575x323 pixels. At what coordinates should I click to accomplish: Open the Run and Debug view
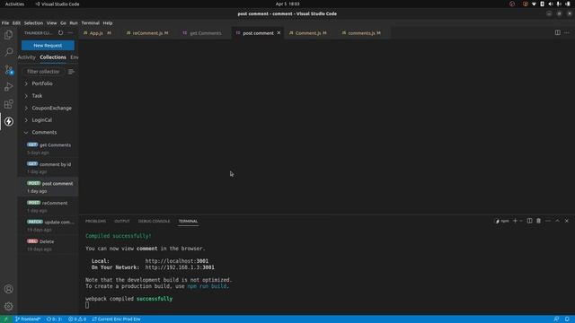tap(8, 87)
